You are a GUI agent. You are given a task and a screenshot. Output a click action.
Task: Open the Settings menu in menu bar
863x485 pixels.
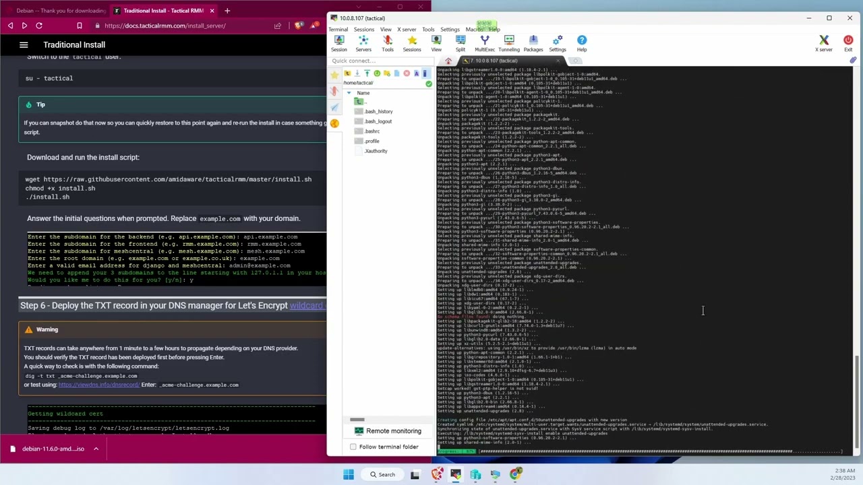(x=450, y=30)
